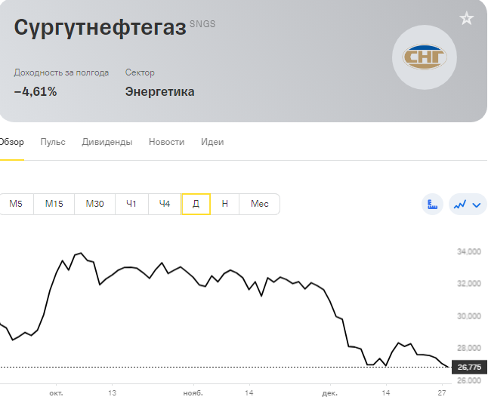Click the Энергетика sector value
This screenshot has width=488, height=400.
pos(159,92)
